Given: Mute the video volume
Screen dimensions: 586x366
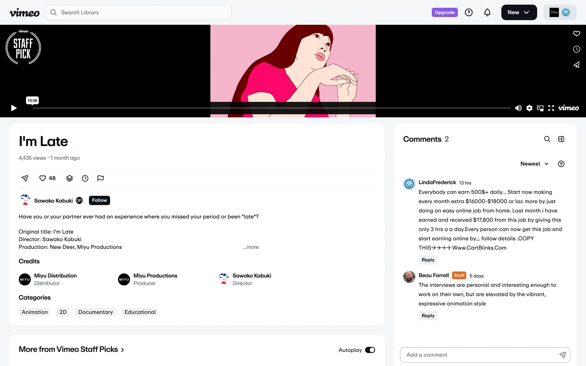Looking at the screenshot, I should pyautogui.click(x=518, y=108).
